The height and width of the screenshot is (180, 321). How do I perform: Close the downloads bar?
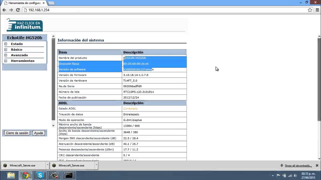pyautogui.click(x=317, y=165)
